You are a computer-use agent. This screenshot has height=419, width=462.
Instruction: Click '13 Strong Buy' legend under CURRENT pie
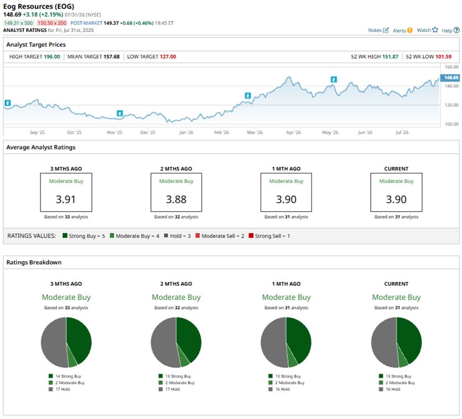[x=395, y=376]
